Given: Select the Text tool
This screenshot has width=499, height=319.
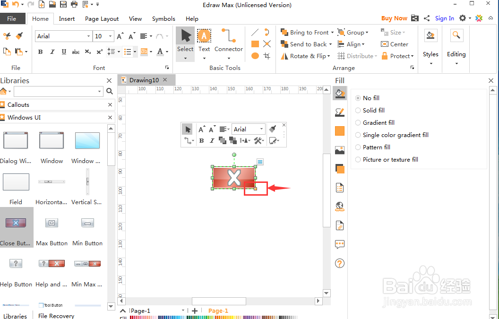Looking at the screenshot, I should [204, 41].
